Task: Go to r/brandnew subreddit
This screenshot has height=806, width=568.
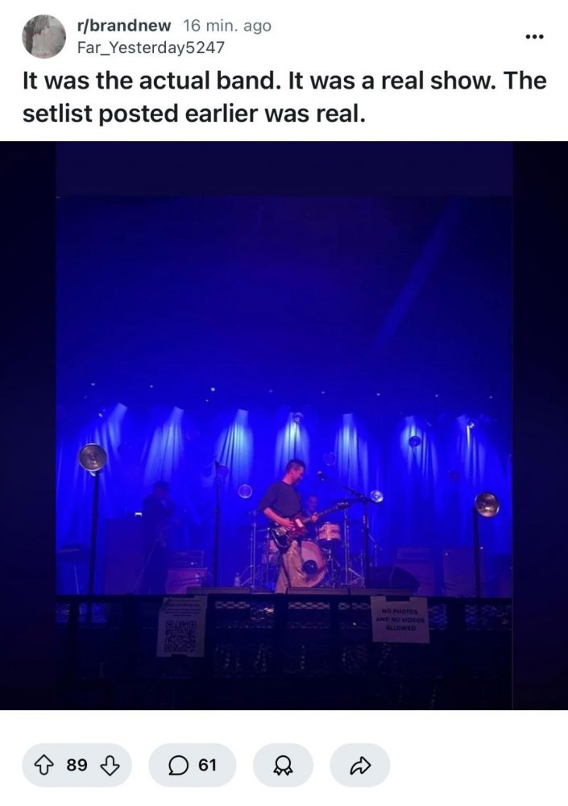Action: pos(123,25)
